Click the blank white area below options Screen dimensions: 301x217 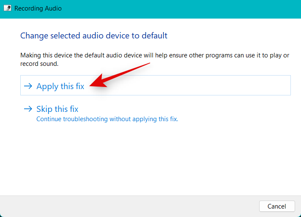point(150,160)
